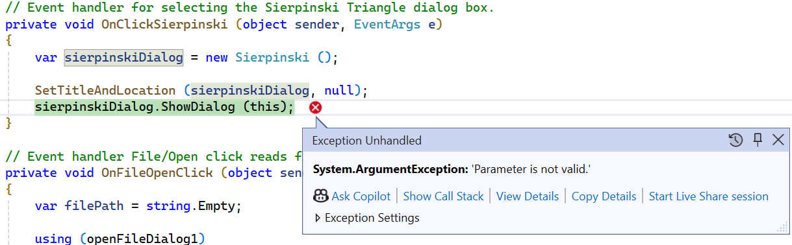
Task: Expand the Exception Settings section
Action: click(x=318, y=218)
